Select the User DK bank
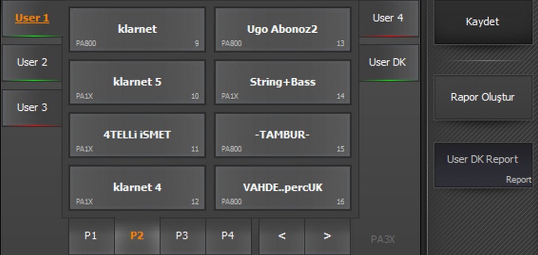Screen dimensions: 538x255 (388, 62)
